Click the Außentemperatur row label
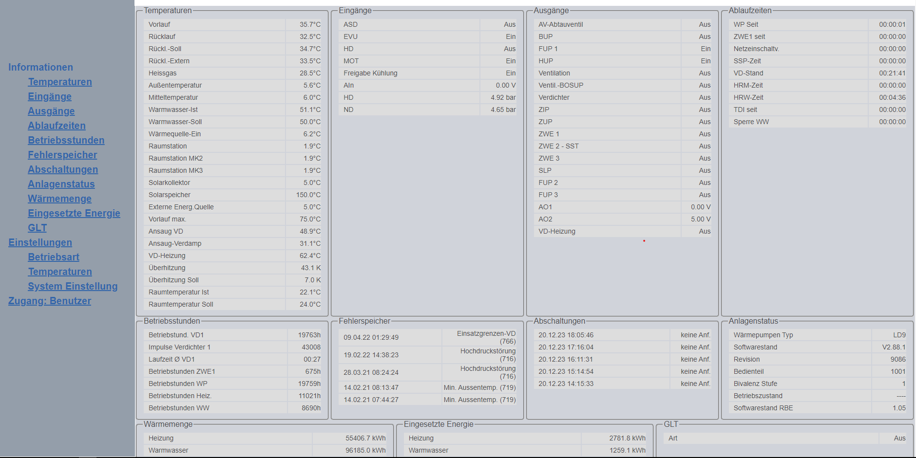Viewport: 916px width, 458px height. click(175, 85)
